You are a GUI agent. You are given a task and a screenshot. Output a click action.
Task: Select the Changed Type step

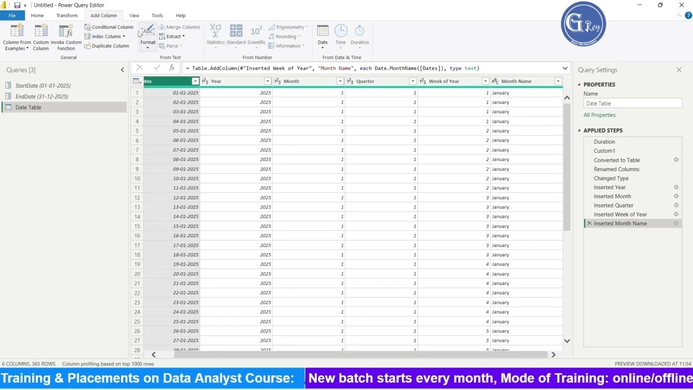pos(611,178)
